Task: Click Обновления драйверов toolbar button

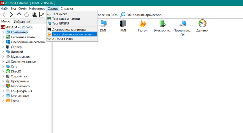Action: 141,15
